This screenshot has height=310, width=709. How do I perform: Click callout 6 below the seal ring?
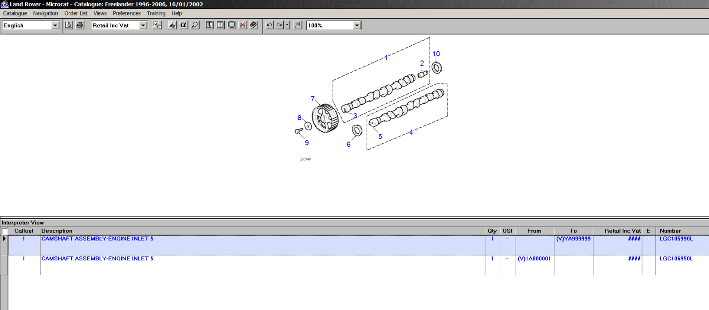coord(349,145)
